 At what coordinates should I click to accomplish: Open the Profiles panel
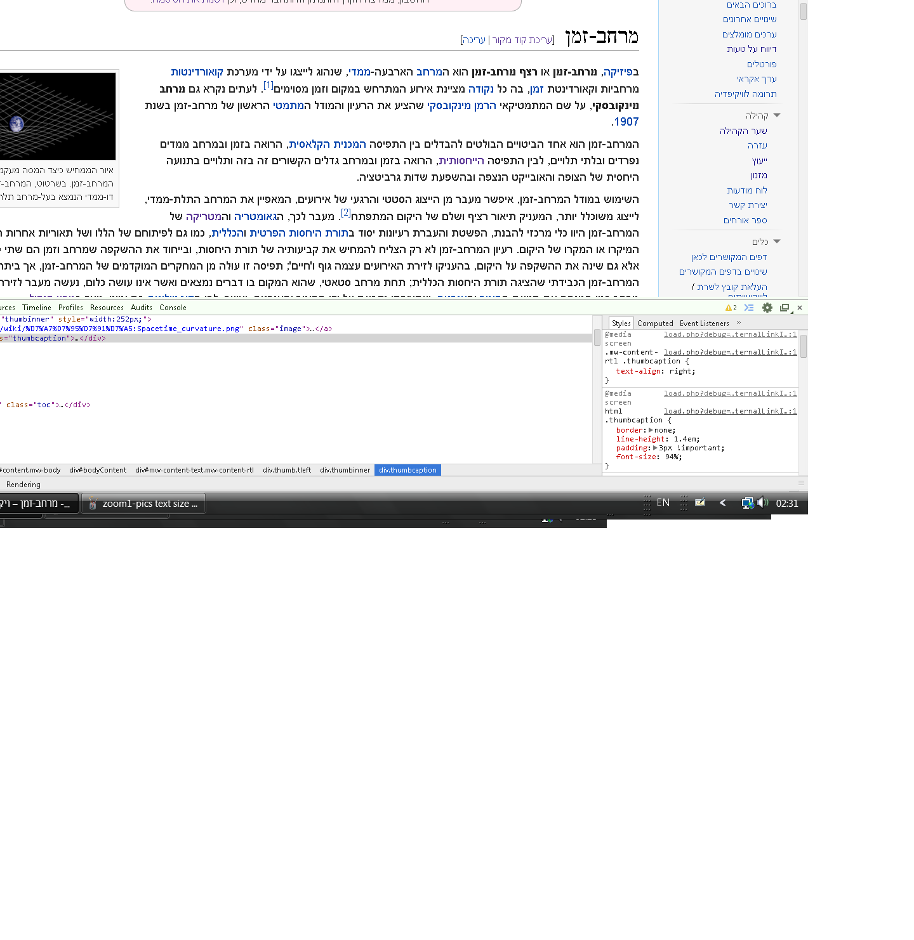point(70,308)
